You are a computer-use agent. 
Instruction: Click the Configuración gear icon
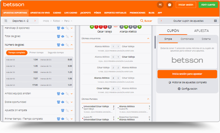click(179, 89)
